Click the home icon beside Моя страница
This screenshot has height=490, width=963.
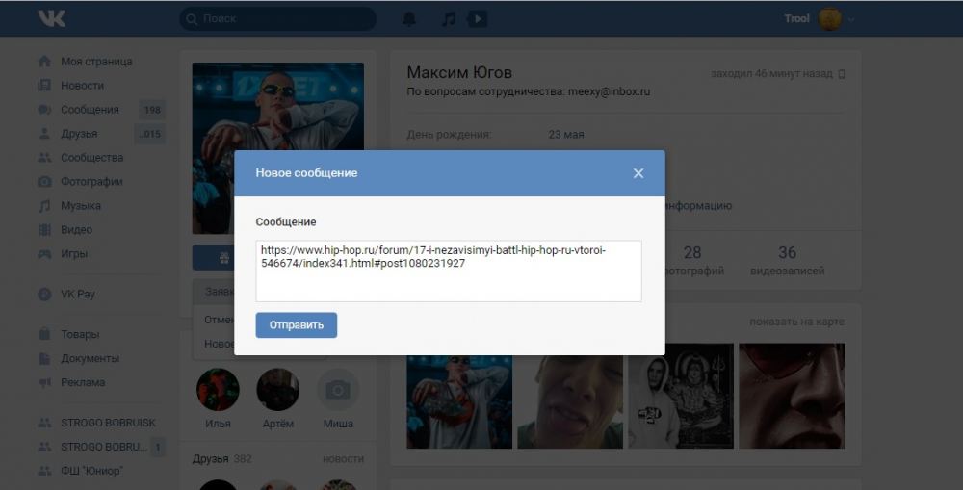coord(44,62)
